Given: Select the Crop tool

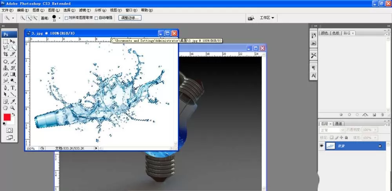Looking at the screenshot, I should (x=6, y=54).
